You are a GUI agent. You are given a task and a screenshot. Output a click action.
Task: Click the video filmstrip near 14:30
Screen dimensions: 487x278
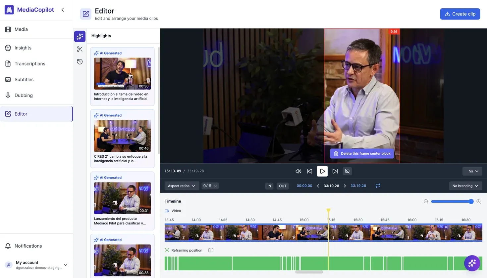pyautogui.click(x=250, y=233)
